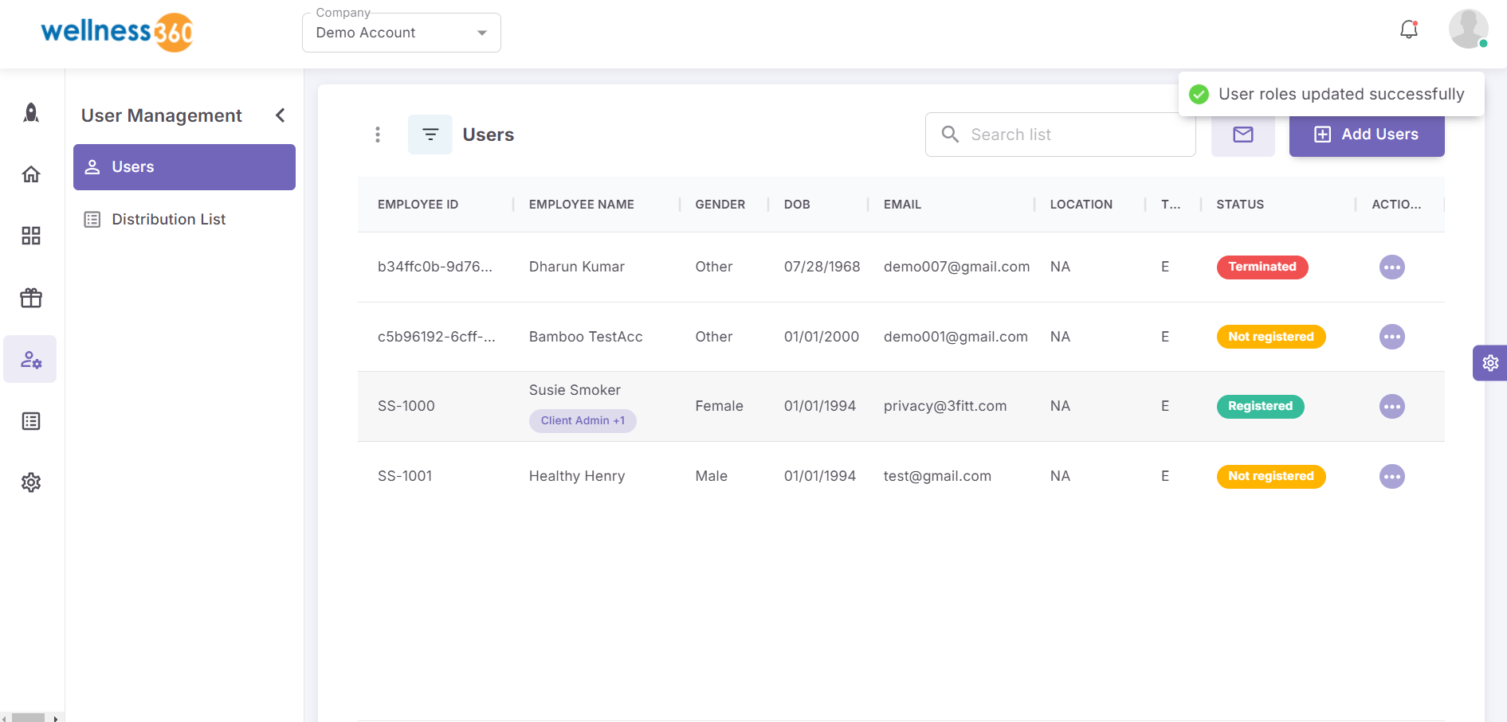This screenshot has width=1507, height=722.
Task: Sort by STATUS column header
Action: 1240,205
